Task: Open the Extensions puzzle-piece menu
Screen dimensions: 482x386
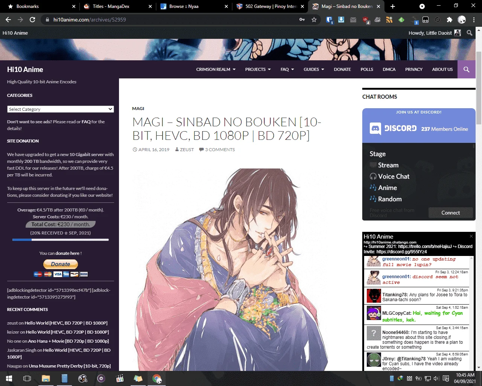Action: tap(449, 20)
